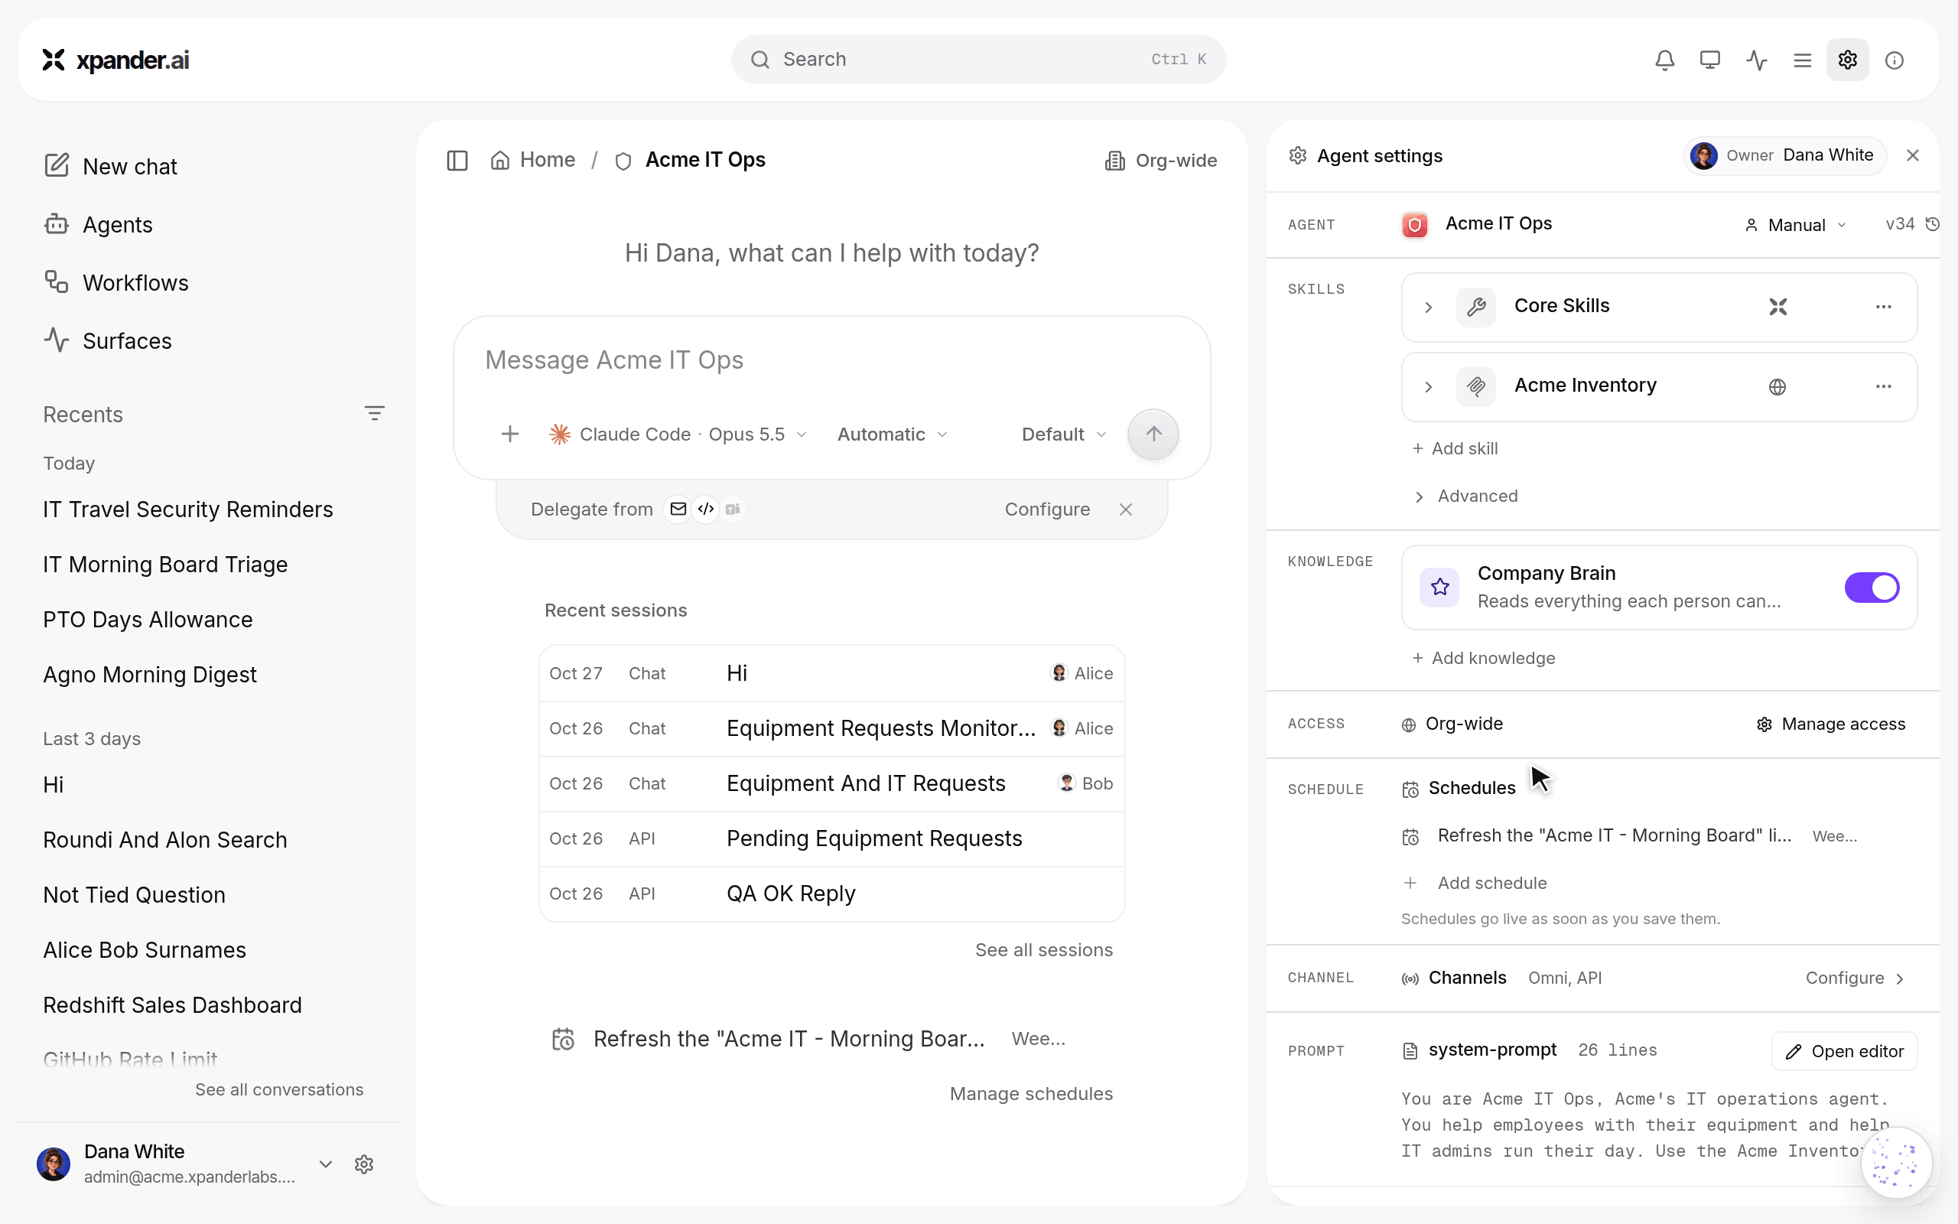
Task: Toggle agent settings gear in top bar
Action: (x=1847, y=60)
